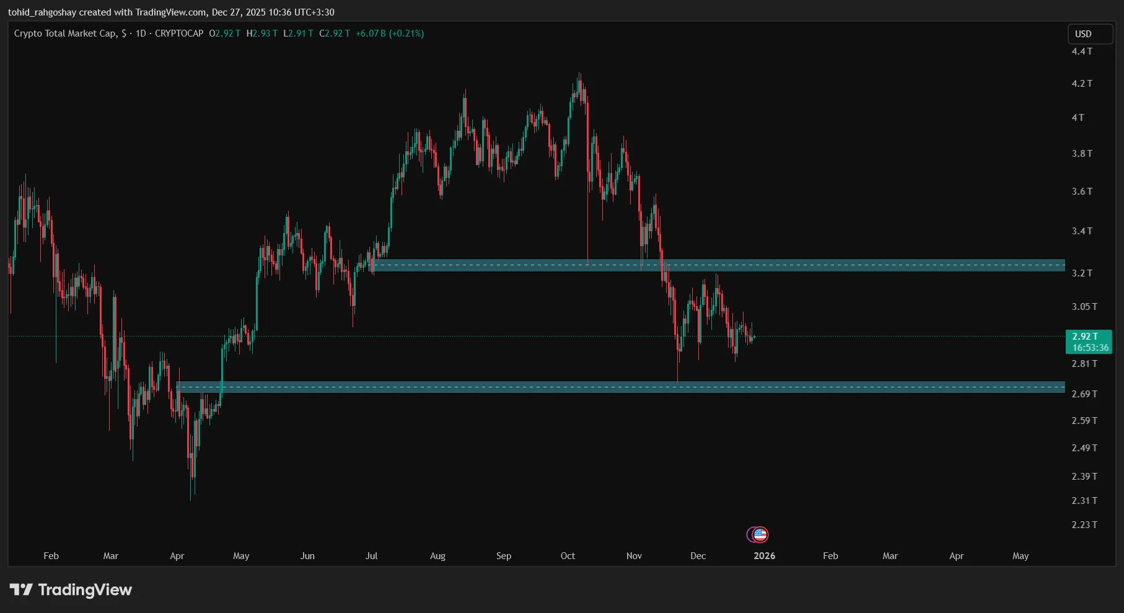Click the closing value C2.92 T in legend

335,33
